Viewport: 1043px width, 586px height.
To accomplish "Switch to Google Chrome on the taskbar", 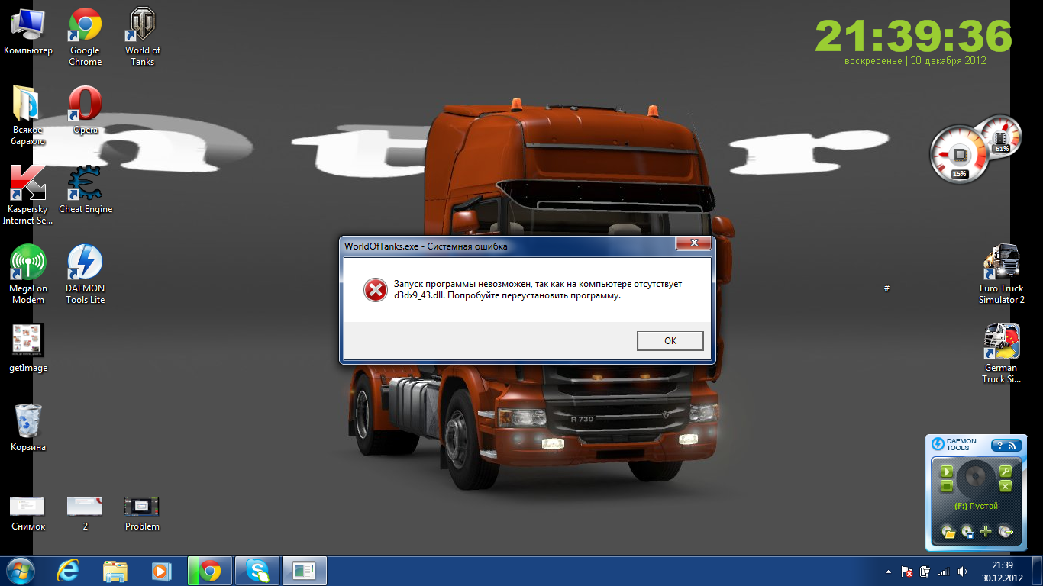I will pyautogui.click(x=209, y=571).
